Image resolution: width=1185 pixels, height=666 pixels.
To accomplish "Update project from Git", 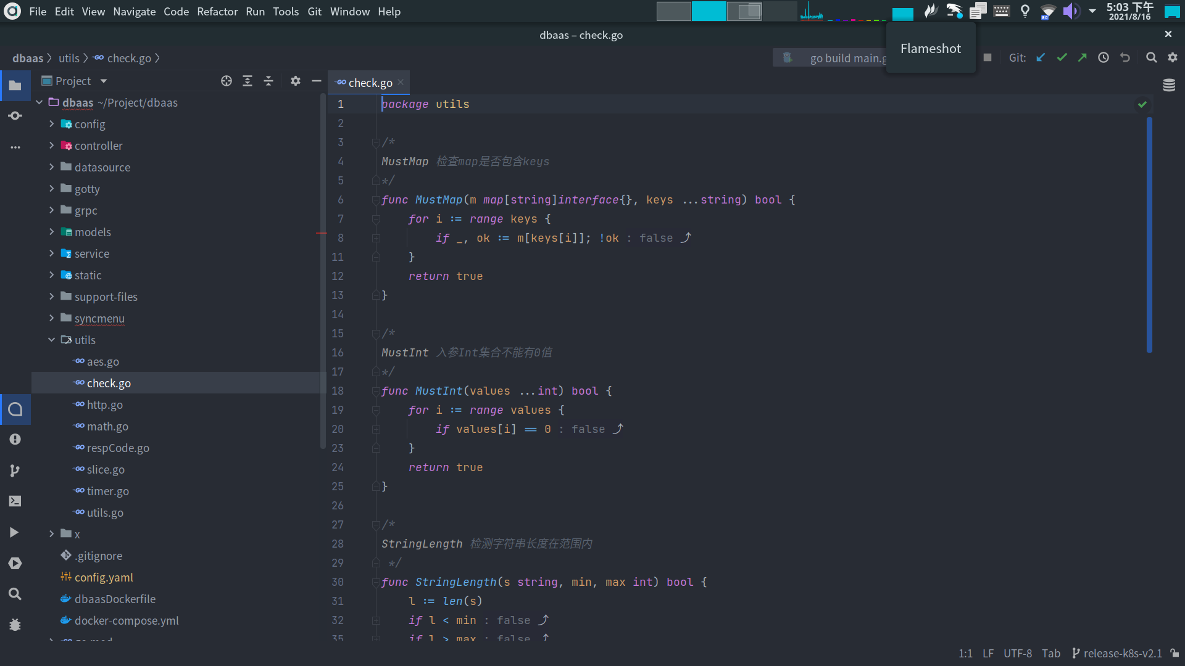I will click(1041, 57).
